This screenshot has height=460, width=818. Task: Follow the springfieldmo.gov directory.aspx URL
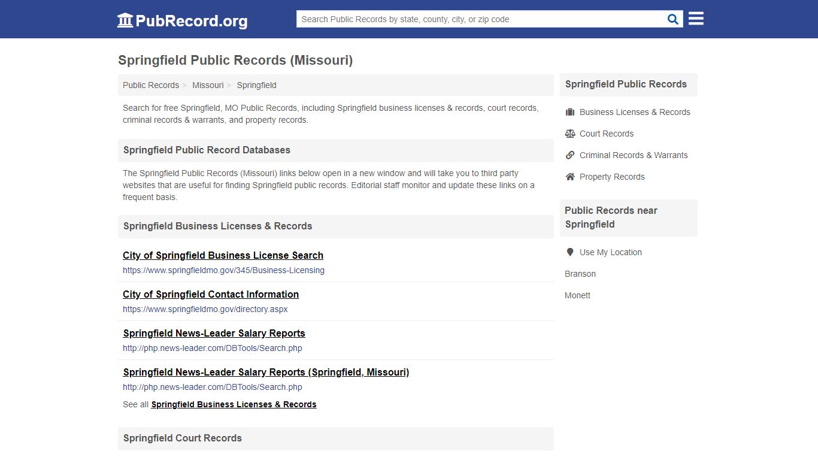pyautogui.click(x=205, y=309)
